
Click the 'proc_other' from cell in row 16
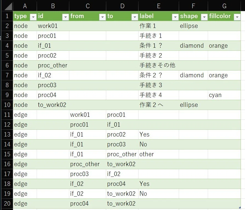pyautogui.click(x=88, y=164)
